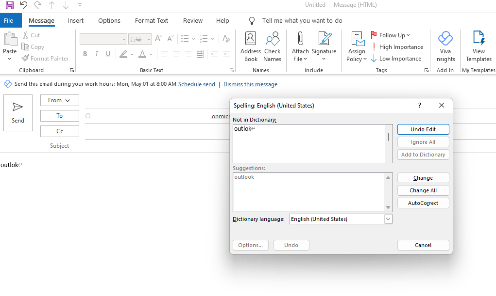
Task: Open the font name combo box
Action: click(103, 39)
